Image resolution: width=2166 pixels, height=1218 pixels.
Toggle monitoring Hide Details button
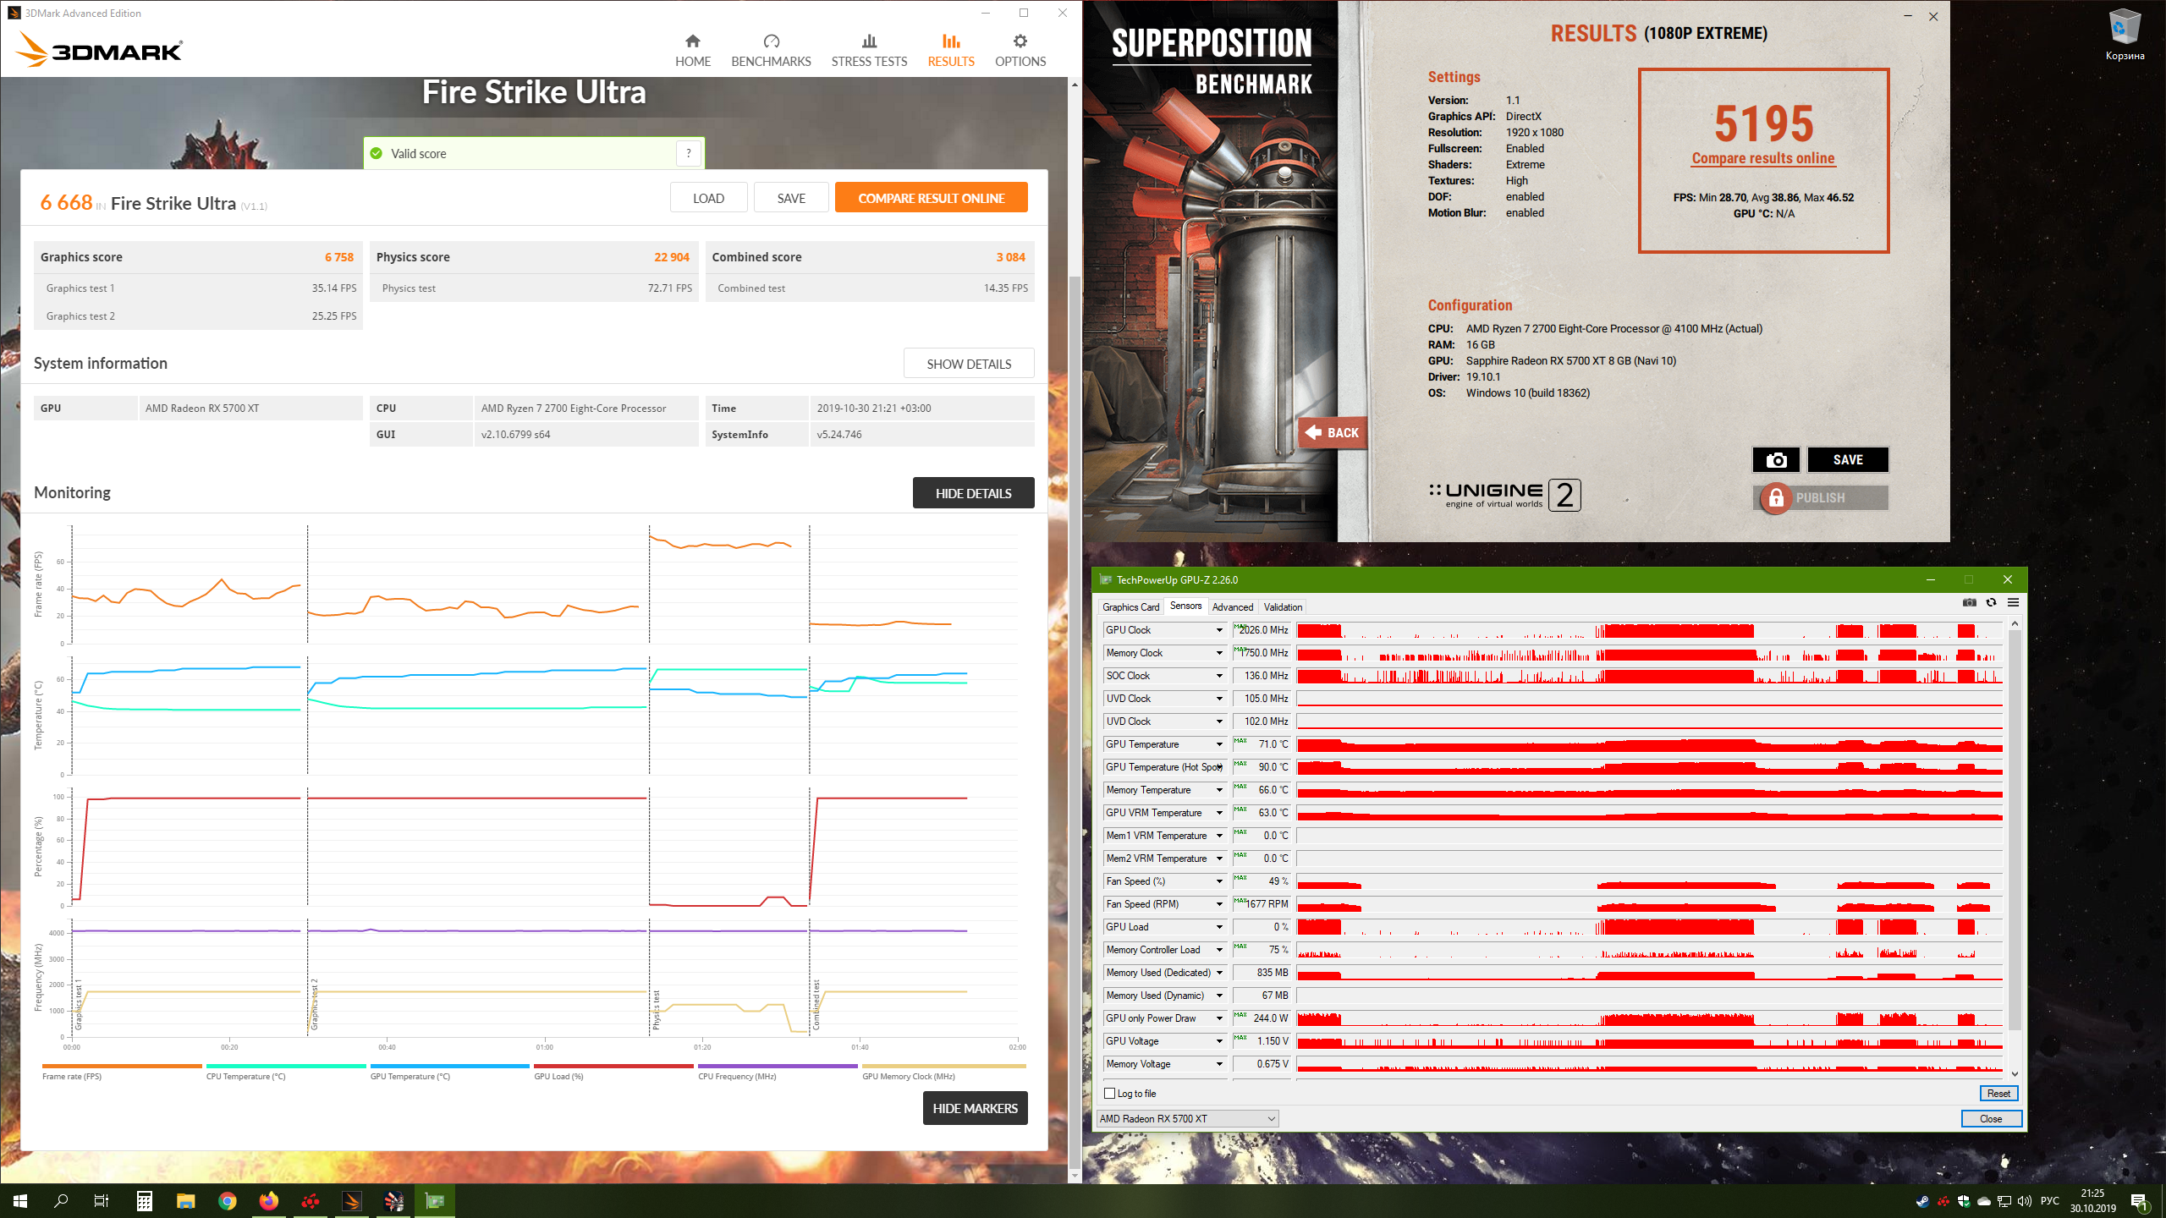[973, 493]
